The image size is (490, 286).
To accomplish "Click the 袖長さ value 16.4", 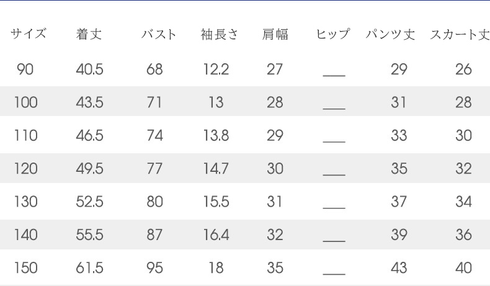I will coord(216,235).
